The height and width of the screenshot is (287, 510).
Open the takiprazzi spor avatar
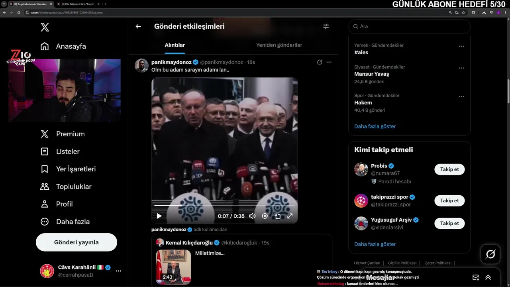(x=361, y=201)
